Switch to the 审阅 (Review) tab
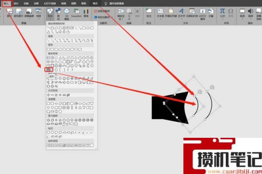The image size is (262, 174). pos(64,3)
